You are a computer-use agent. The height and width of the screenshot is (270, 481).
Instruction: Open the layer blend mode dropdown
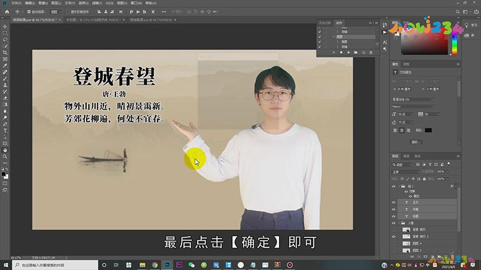point(405,172)
